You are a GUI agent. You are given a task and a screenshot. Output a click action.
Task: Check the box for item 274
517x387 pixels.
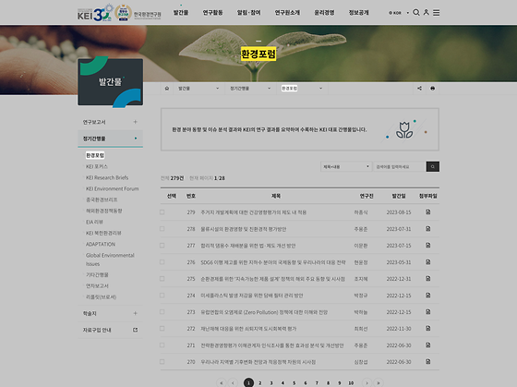point(162,296)
